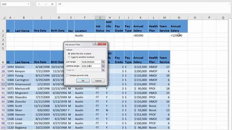Select row 27 header
232x130 pixels.
click(3, 67)
